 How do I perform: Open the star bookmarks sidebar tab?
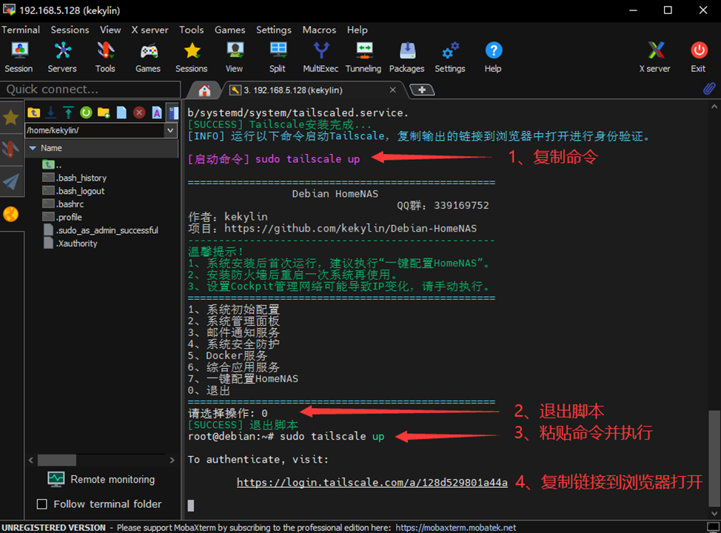click(11, 117)
